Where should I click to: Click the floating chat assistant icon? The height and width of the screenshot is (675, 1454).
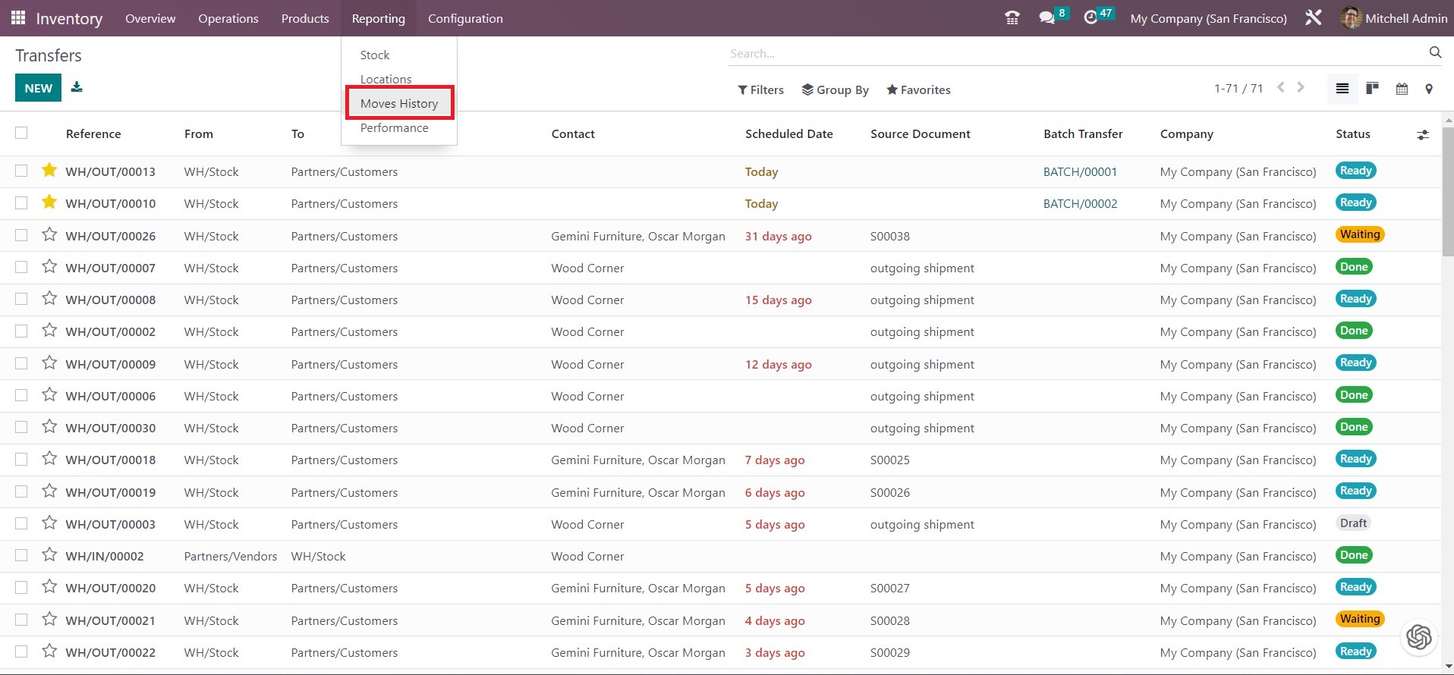(x=1419, y=637)
